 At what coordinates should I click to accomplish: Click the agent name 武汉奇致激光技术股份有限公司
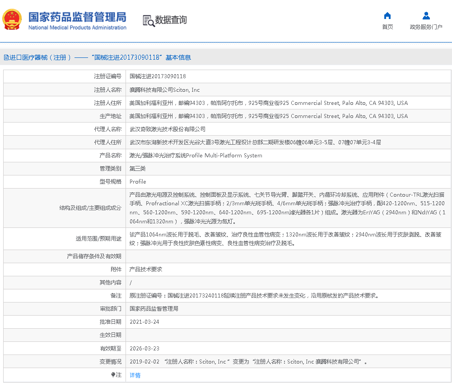(167, 129)
